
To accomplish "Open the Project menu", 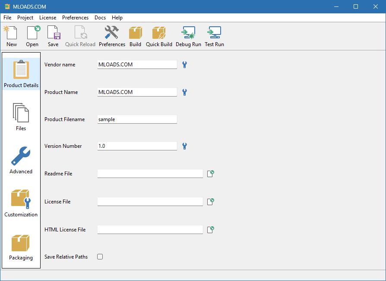I will pos(25,18).
